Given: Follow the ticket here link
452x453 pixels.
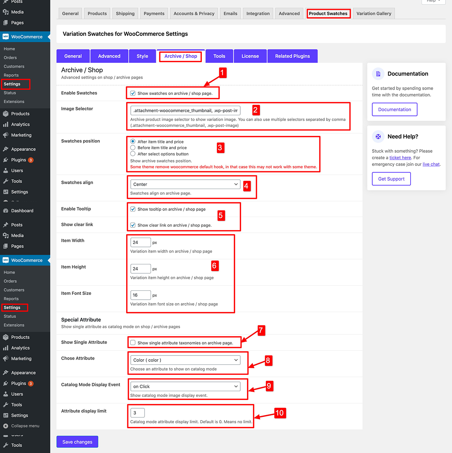Looking at the screenshot, I should 400,158.
